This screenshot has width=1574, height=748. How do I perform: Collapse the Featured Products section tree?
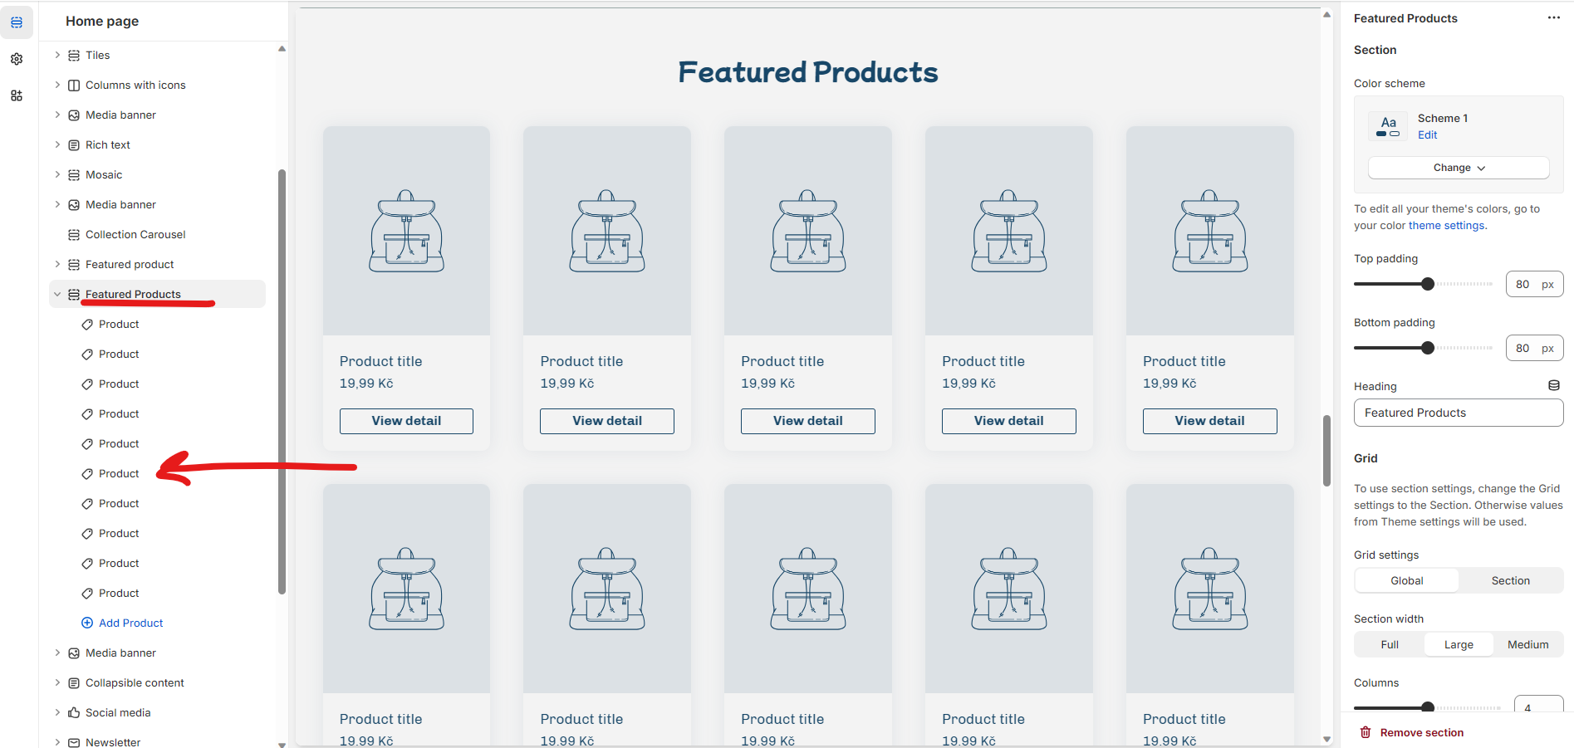point(57,294)
